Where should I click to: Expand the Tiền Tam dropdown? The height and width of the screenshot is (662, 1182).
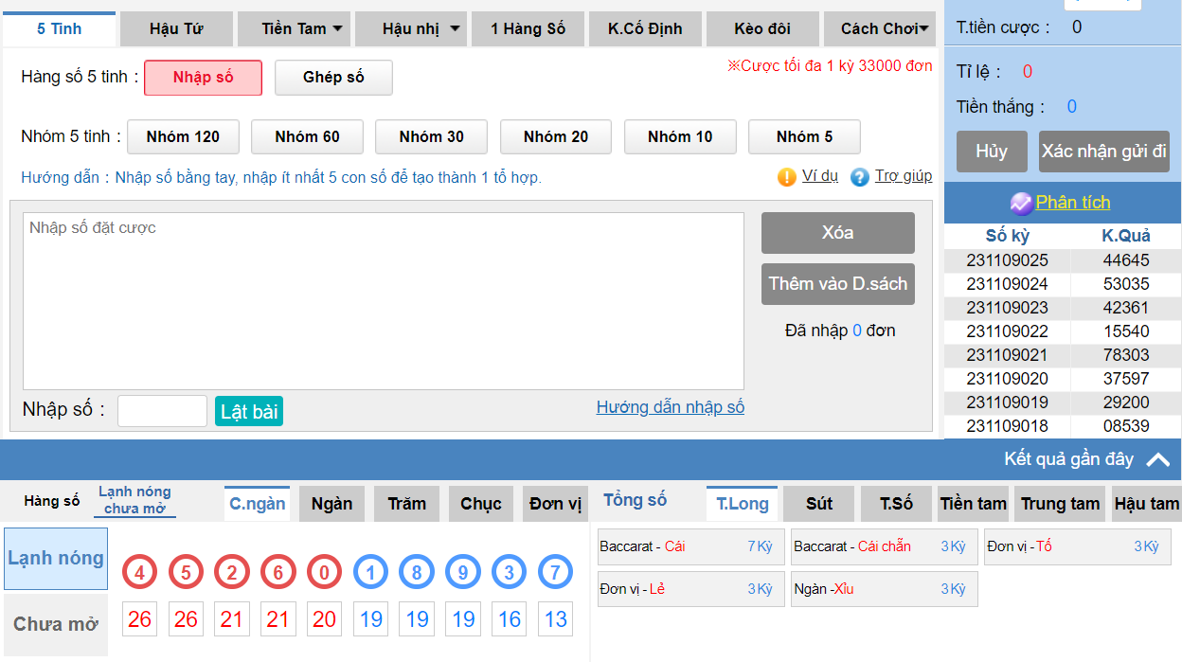click(x=302, y=29)
